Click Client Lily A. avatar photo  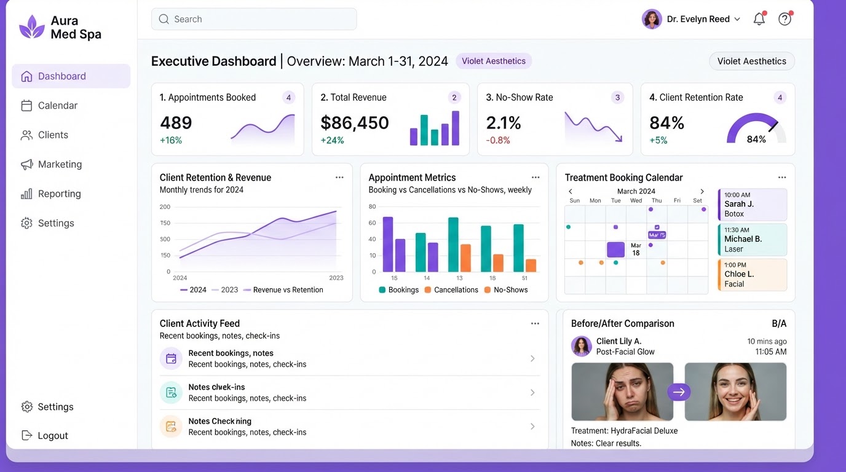pos(581,346)
